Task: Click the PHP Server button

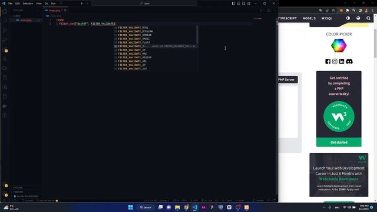Action: point(287,79)
